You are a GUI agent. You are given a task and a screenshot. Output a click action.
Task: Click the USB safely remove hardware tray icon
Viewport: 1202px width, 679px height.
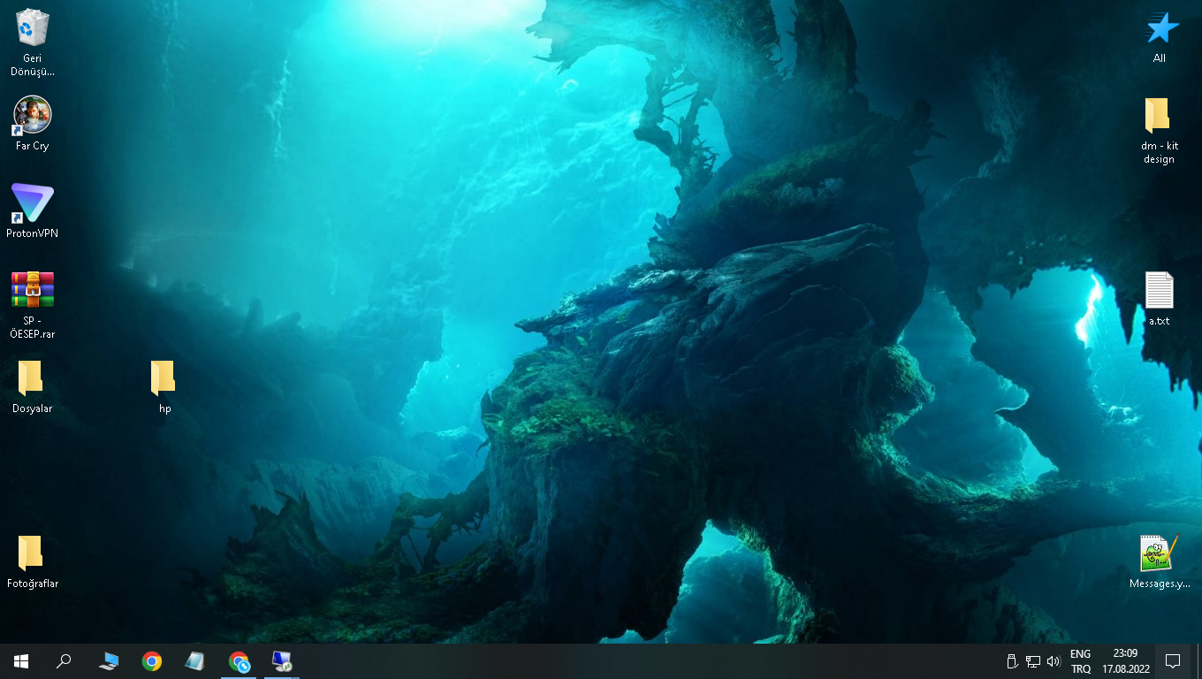(x=1013, y=660)
